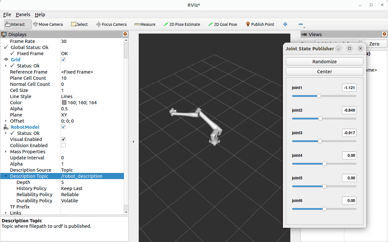The height and width of the screenshot is (242, 388).
Task: Activate the Move Camera tool
Action: click(48, 24)
